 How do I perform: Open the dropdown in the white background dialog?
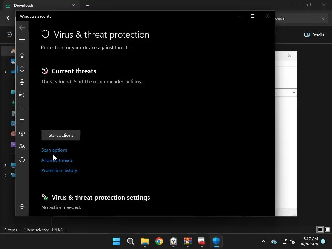pyautogui.click(x=294, y=92)
